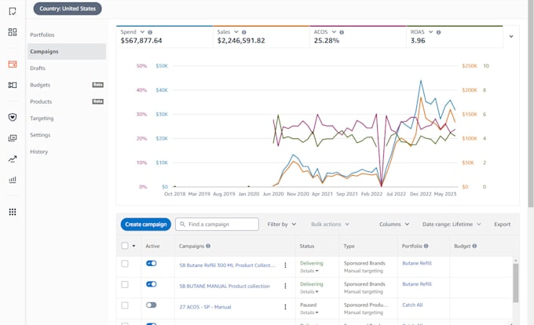Collapse the chart with the right chevron

[x=511, y=36]
